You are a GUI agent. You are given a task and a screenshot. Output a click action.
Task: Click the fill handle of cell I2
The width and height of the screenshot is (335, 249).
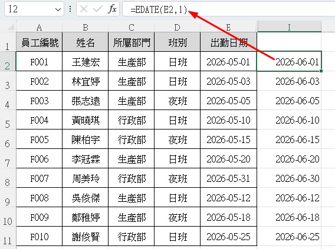click(x=321, y=71)
